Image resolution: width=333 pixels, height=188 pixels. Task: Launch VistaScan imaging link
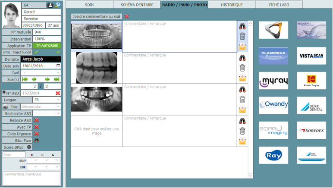[x=311, y=56]
